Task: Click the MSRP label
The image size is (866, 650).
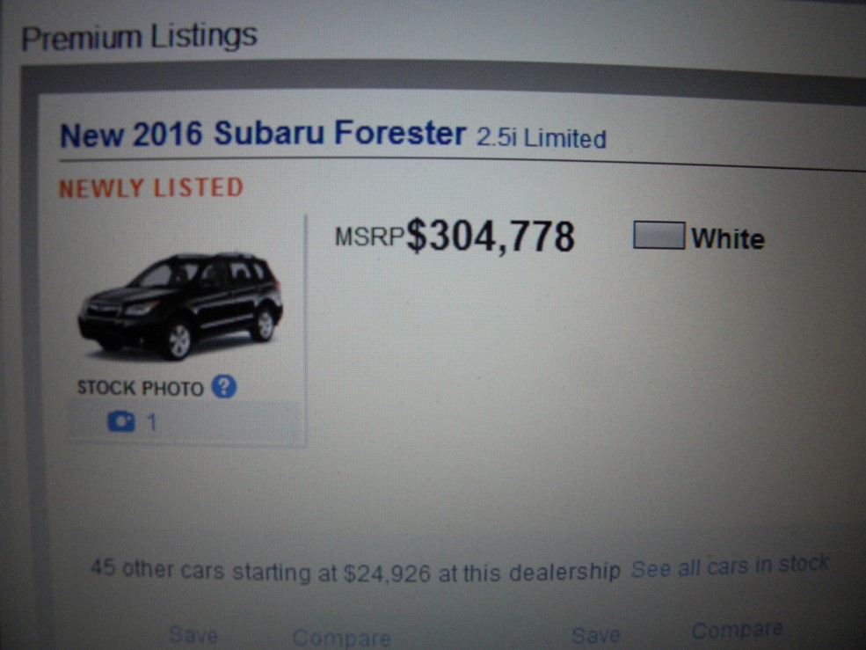Action: (x=370, y=237)
